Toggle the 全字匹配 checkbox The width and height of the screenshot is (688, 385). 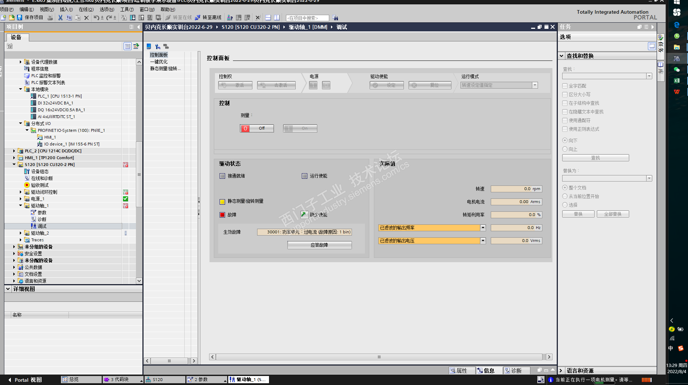pos(565,86)
